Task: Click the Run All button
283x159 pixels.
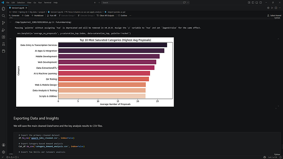Action: [x=52, y=16]
